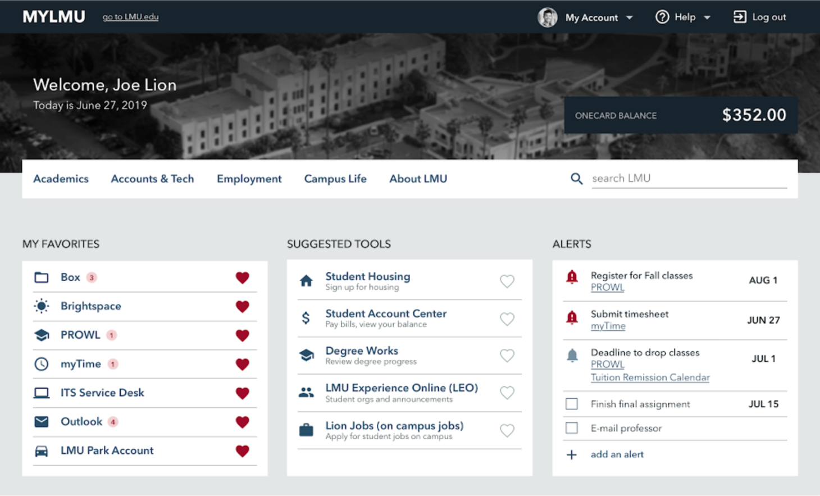Click the Student Housing home icon
This screenshot has width=820, height=496.
coord(306,281)
